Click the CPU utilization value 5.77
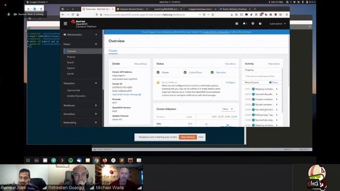This screenshot has width=340, height=191. 190,124
